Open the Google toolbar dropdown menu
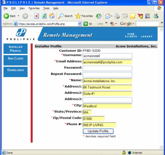 coord(133,24)
